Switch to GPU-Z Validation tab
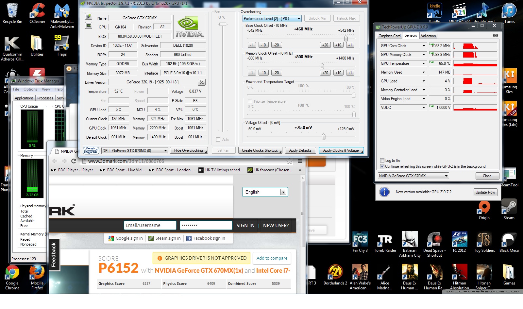 click(x=428, y=36)
